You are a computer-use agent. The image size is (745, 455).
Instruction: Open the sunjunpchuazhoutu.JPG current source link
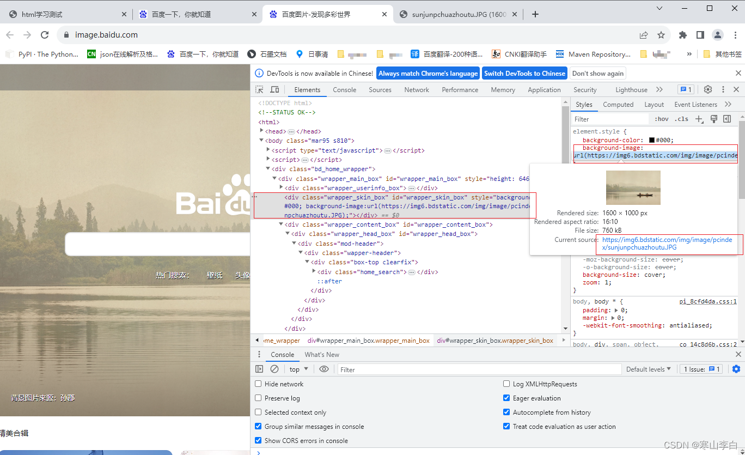(667, 244)
